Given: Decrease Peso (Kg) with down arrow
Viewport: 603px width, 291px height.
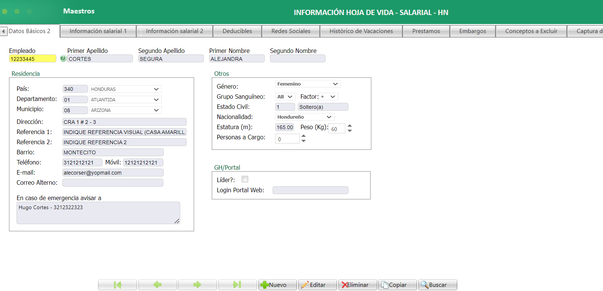Looking at the screenshot, I should click(350, 131).
